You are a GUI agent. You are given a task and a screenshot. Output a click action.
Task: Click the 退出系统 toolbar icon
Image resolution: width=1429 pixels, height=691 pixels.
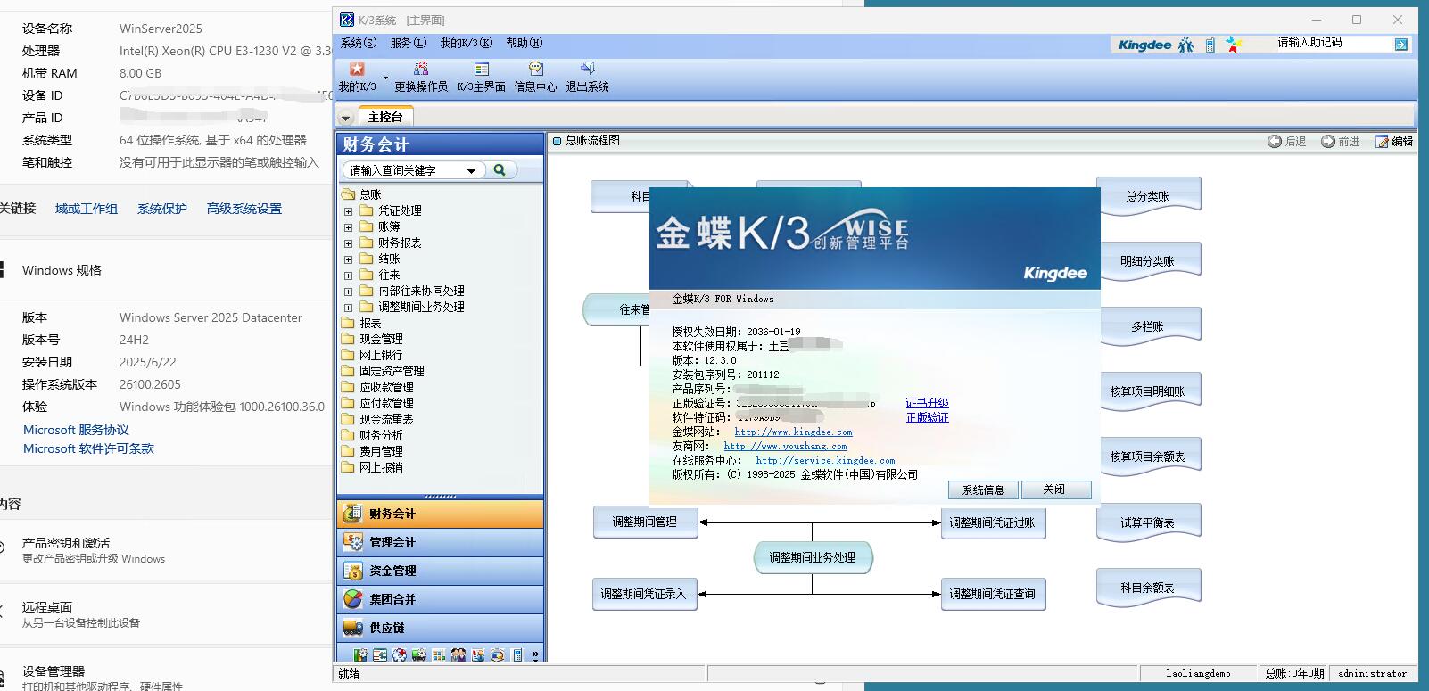point(587,77)
